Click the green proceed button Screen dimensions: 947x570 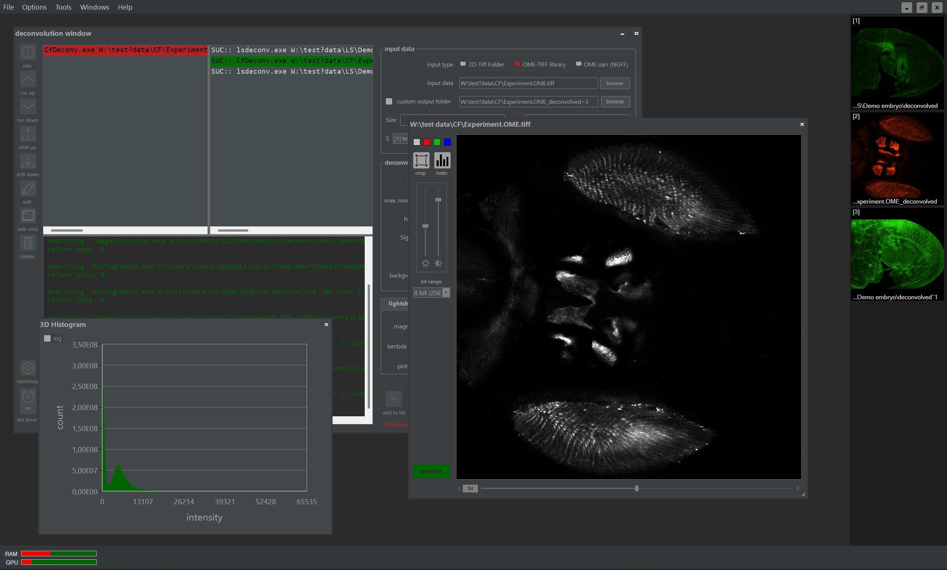coord(431,471)
